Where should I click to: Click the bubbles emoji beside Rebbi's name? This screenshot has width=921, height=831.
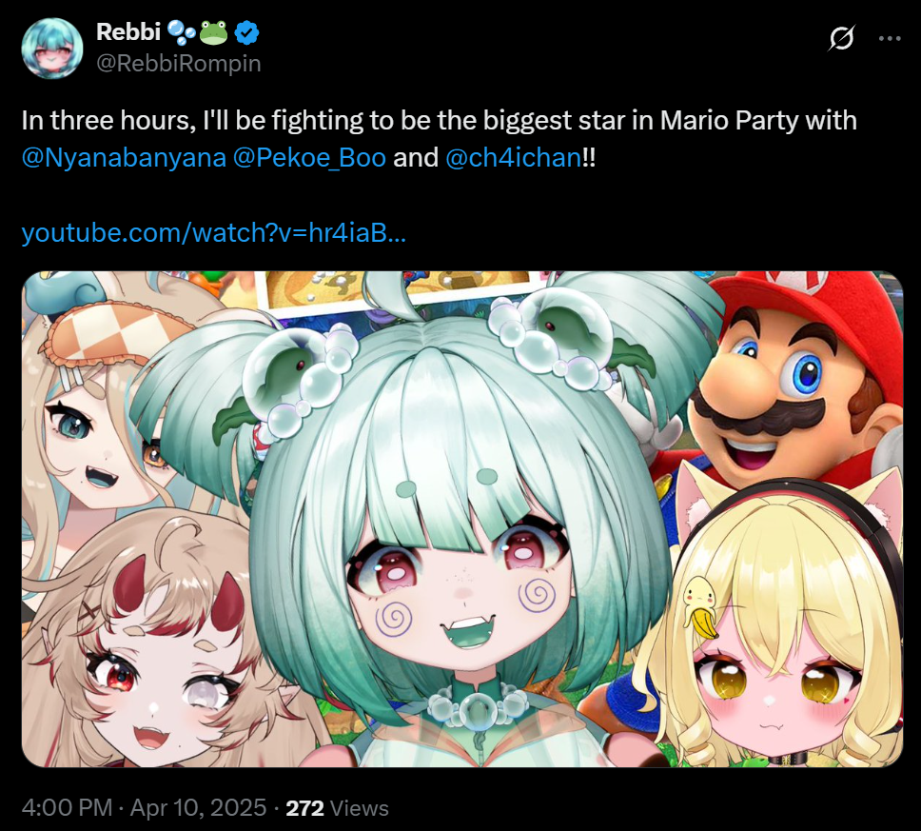point(182,33)
